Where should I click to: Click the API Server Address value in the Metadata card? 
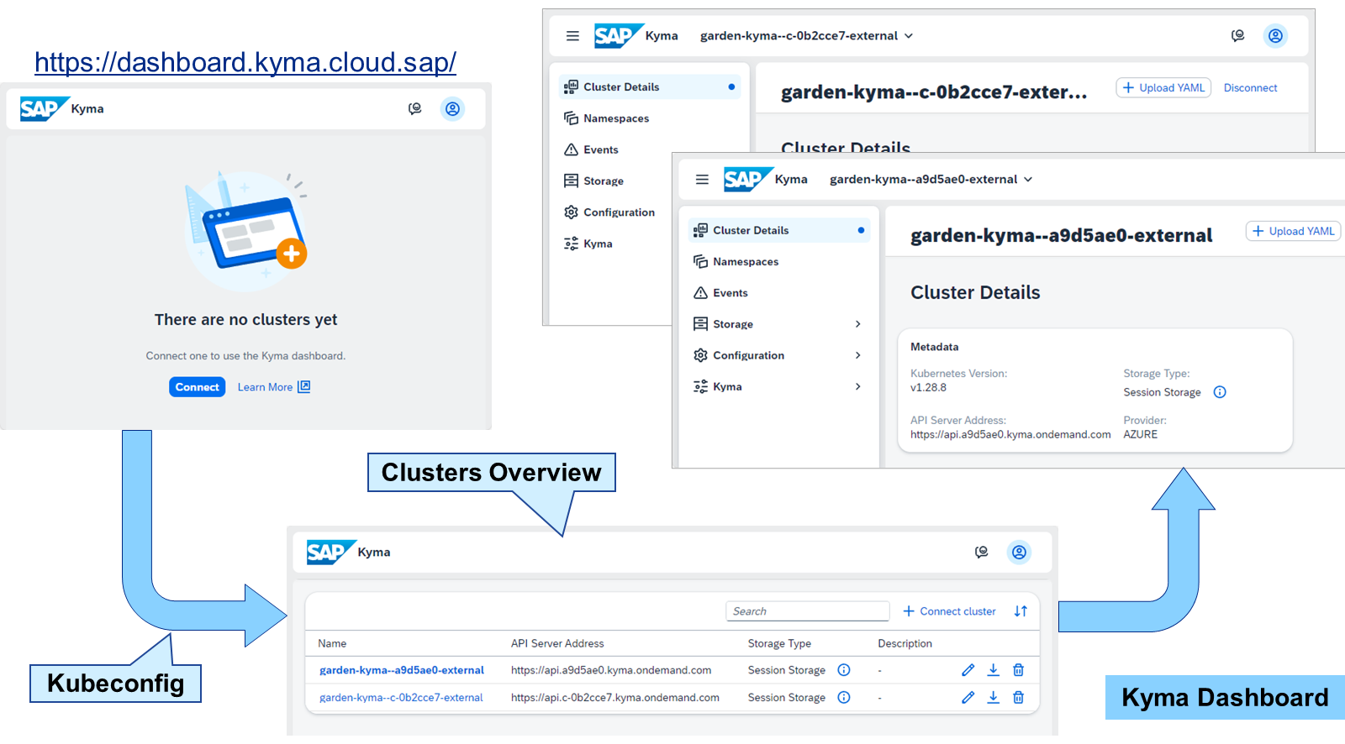[1010, 434]
